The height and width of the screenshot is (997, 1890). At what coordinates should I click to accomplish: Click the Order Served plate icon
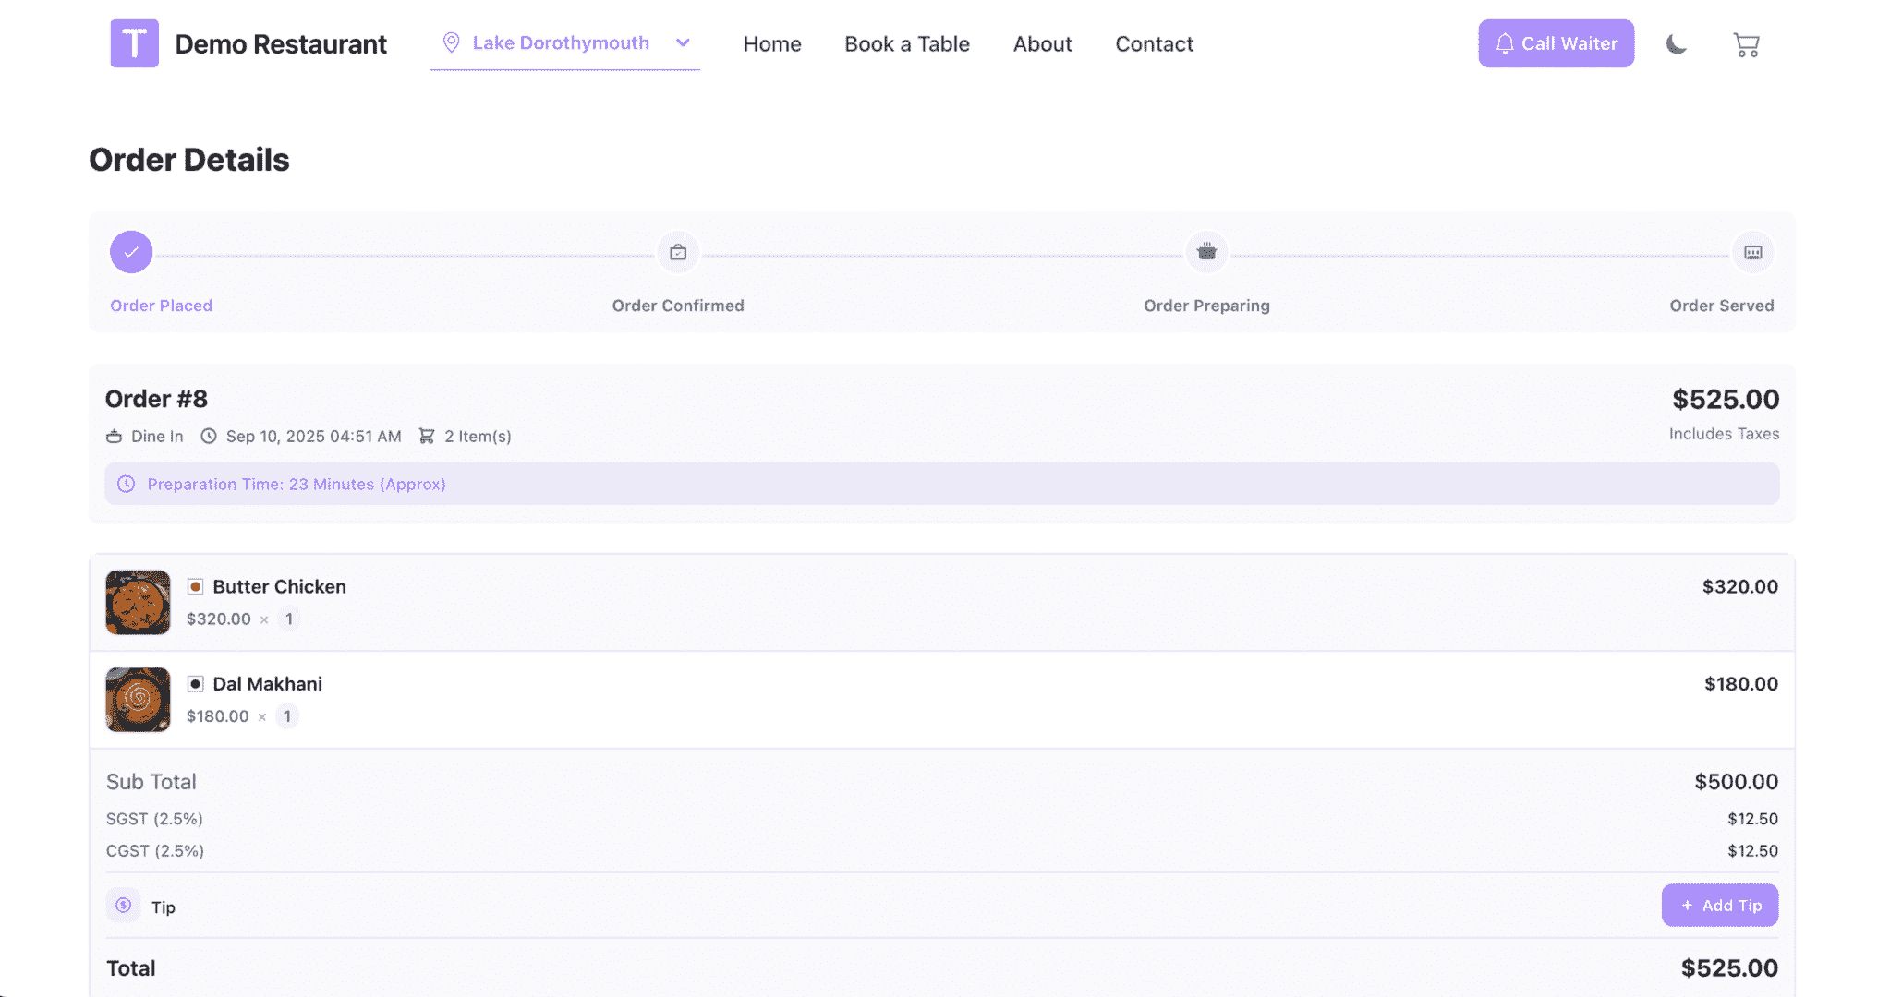tap(1751, 251)
